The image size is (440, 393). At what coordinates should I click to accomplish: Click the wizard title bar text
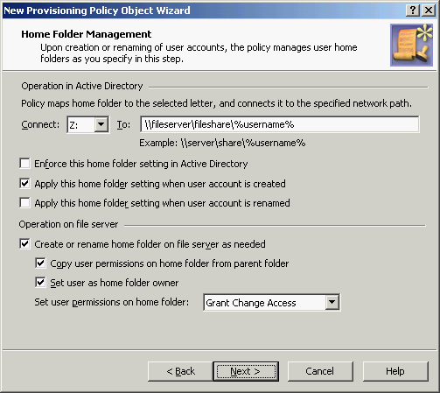coord(97,11)
